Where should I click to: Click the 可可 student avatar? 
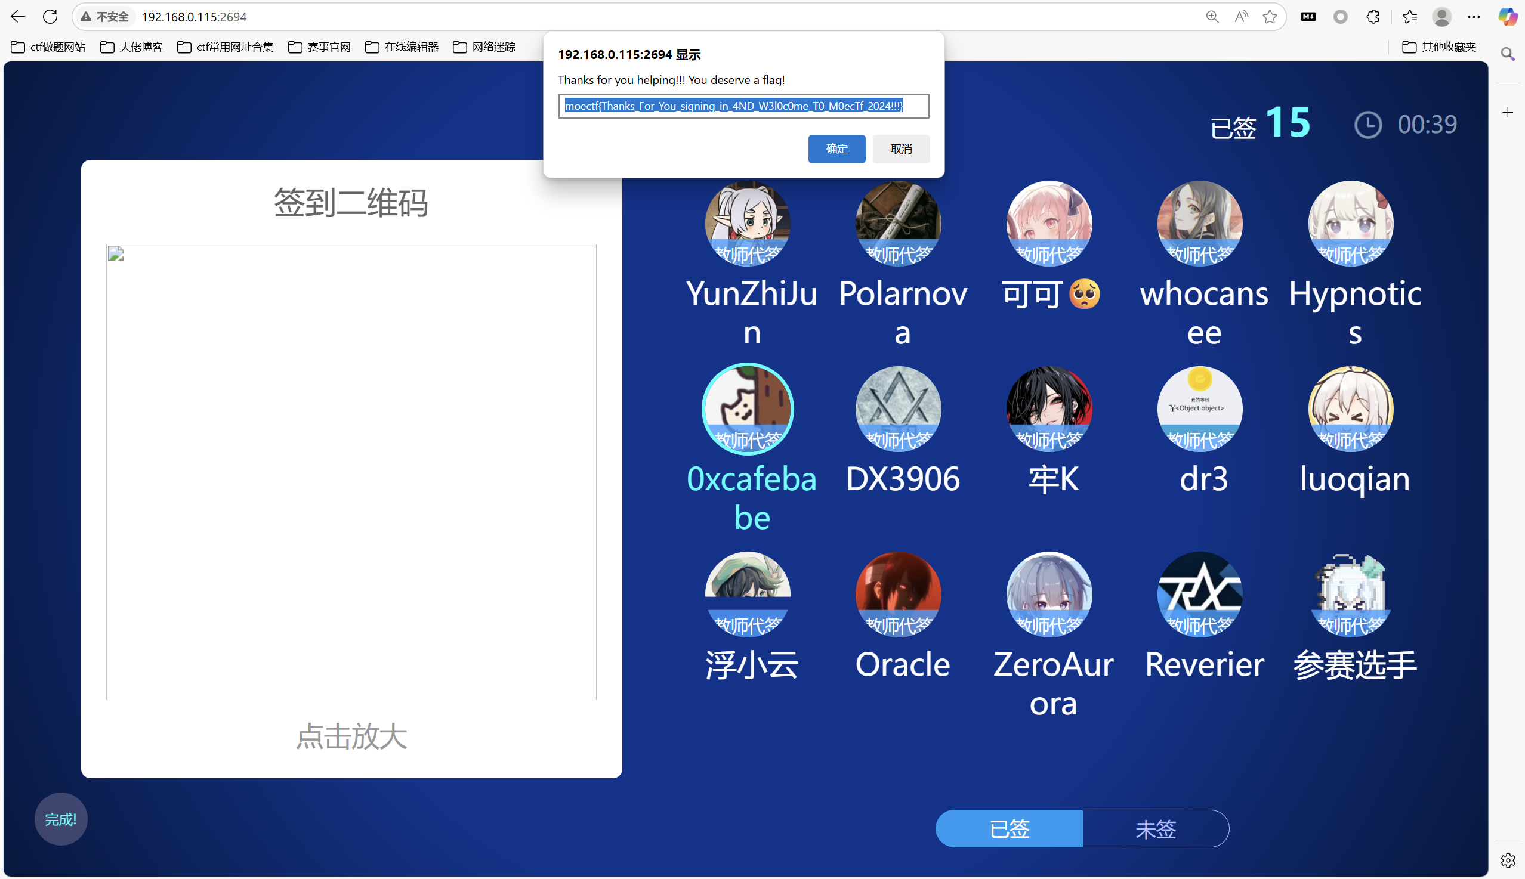click(1049, 224)
